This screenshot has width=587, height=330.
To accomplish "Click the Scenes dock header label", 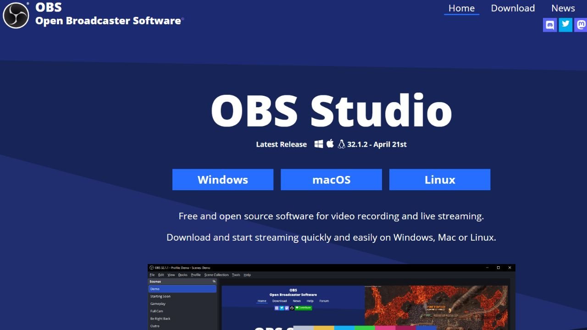I will (x=155, y=281).
